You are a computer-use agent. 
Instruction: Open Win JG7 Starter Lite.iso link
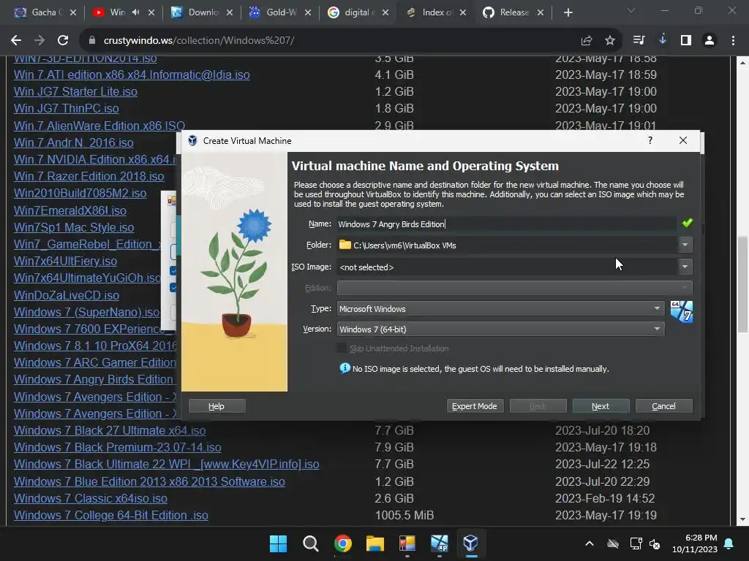[75, 91]
